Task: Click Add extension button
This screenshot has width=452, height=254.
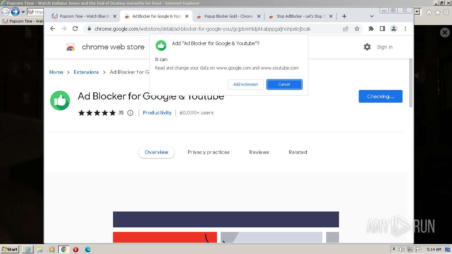Action: click(246, 84)
